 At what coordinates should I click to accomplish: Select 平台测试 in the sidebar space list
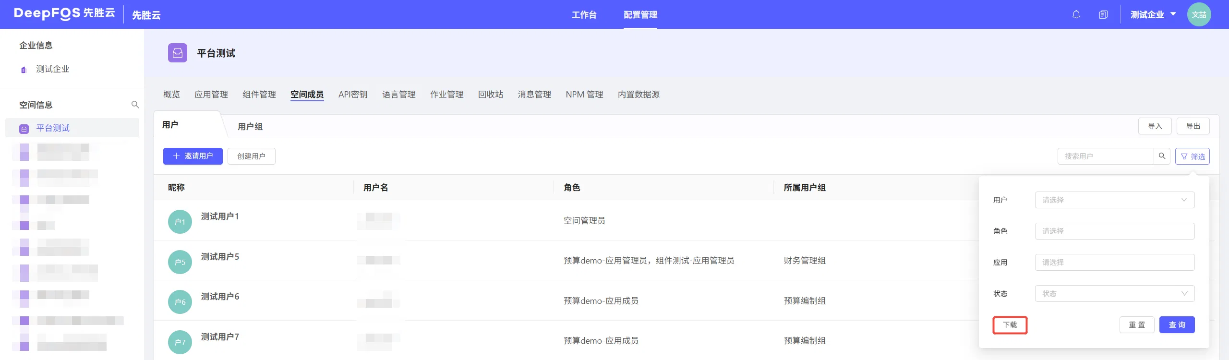tap(72, 128)
